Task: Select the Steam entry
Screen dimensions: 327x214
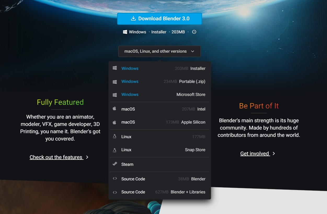Action: click(159, 164)
